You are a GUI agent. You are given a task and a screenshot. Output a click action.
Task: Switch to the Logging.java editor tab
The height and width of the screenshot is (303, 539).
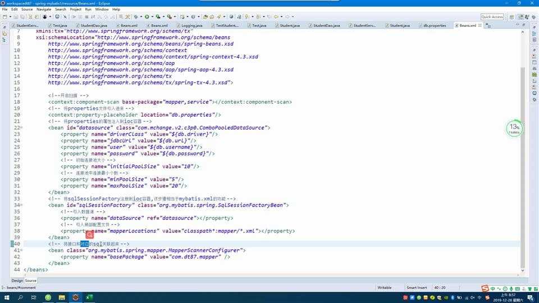pyautogui.click(x=190, y=25)
